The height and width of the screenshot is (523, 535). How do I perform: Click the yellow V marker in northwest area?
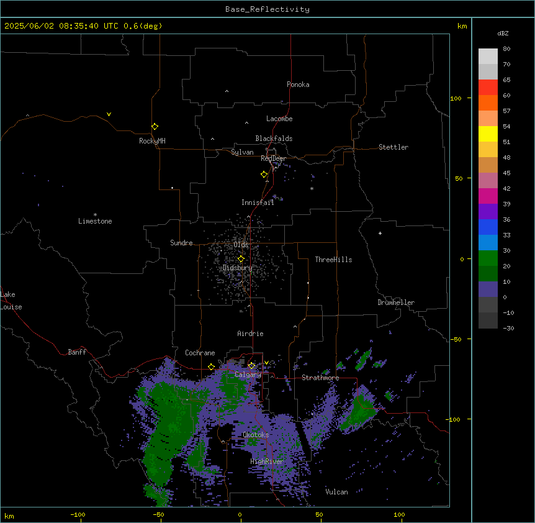click(x=109, y=114)
